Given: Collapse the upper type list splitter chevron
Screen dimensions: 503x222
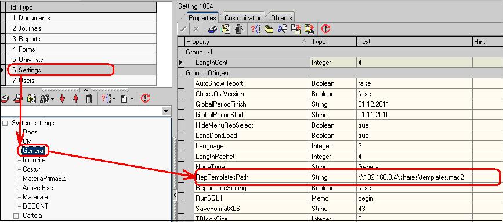Looking at the screenshot, I should 86,90.
